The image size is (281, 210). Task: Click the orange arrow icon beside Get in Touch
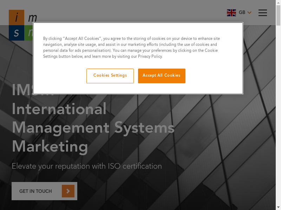[x=68, y=191]
